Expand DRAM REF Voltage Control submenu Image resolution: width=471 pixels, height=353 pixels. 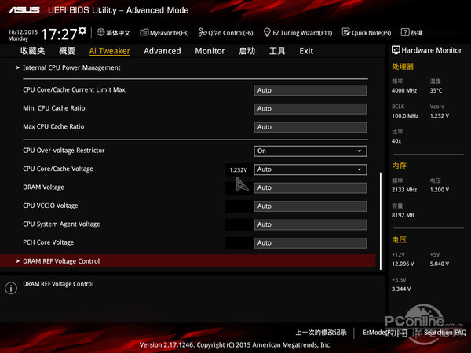(188, 261)
